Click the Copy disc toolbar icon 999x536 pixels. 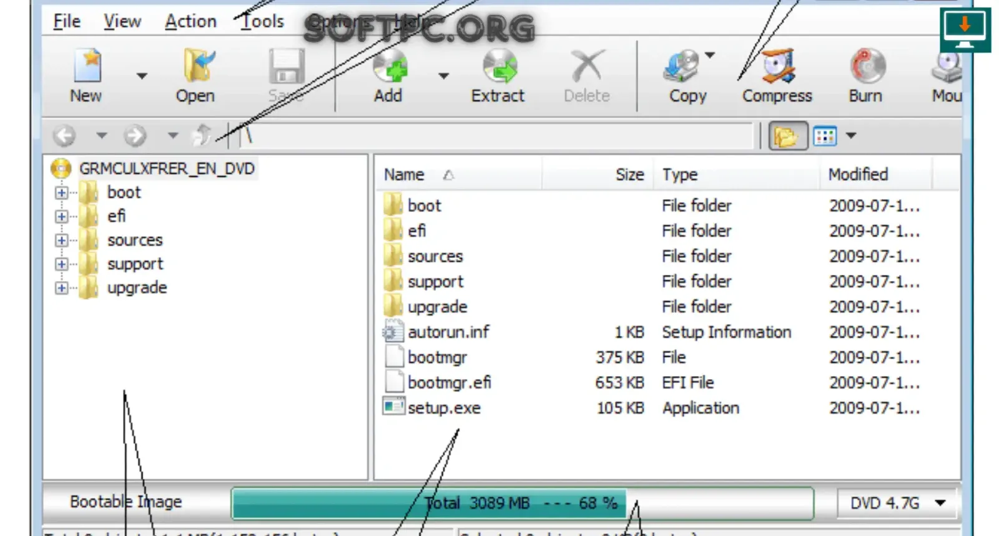[x=682, y=66]
